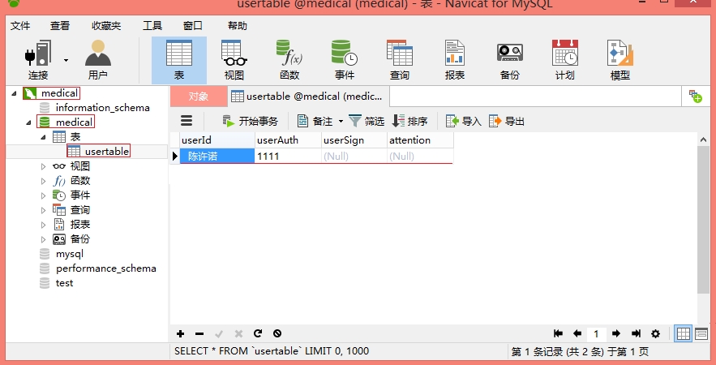Switch to grid view mode
Viewport: 716px width, 365px height.
684,334
